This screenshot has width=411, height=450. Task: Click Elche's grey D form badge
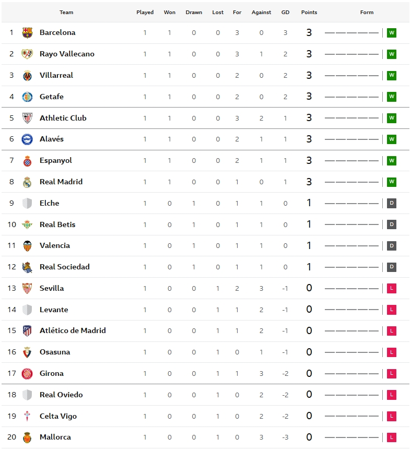coord(392,203)
